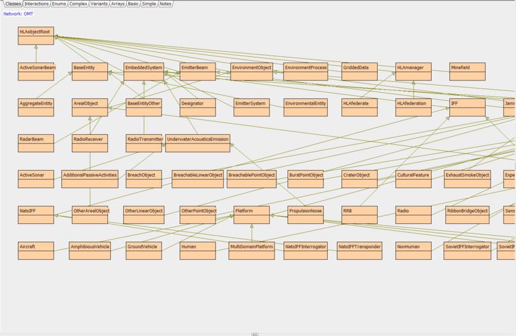516x336 pixels.
Task: Click the bottom splitter grip handle
Action: pyautogui.click(x=255, y=334)
